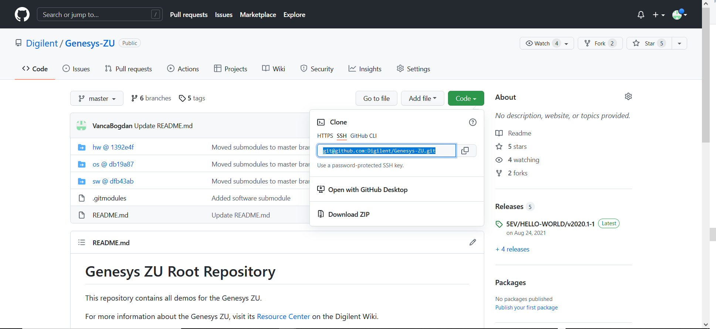Copy the SSH clone URL to clipboard

pyautogui.click(x=465, y=151)
